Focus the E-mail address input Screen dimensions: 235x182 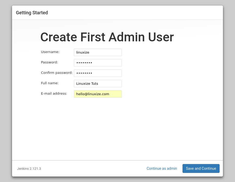(98, 94)
